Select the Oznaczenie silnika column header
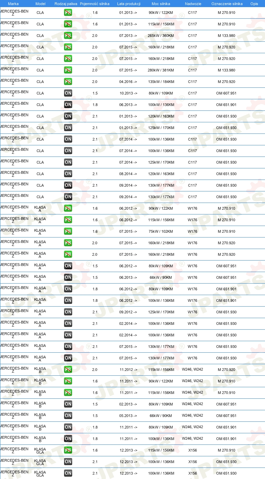Image resolution: width=265 pixels, height=479 pixels. tap(227, 4)
